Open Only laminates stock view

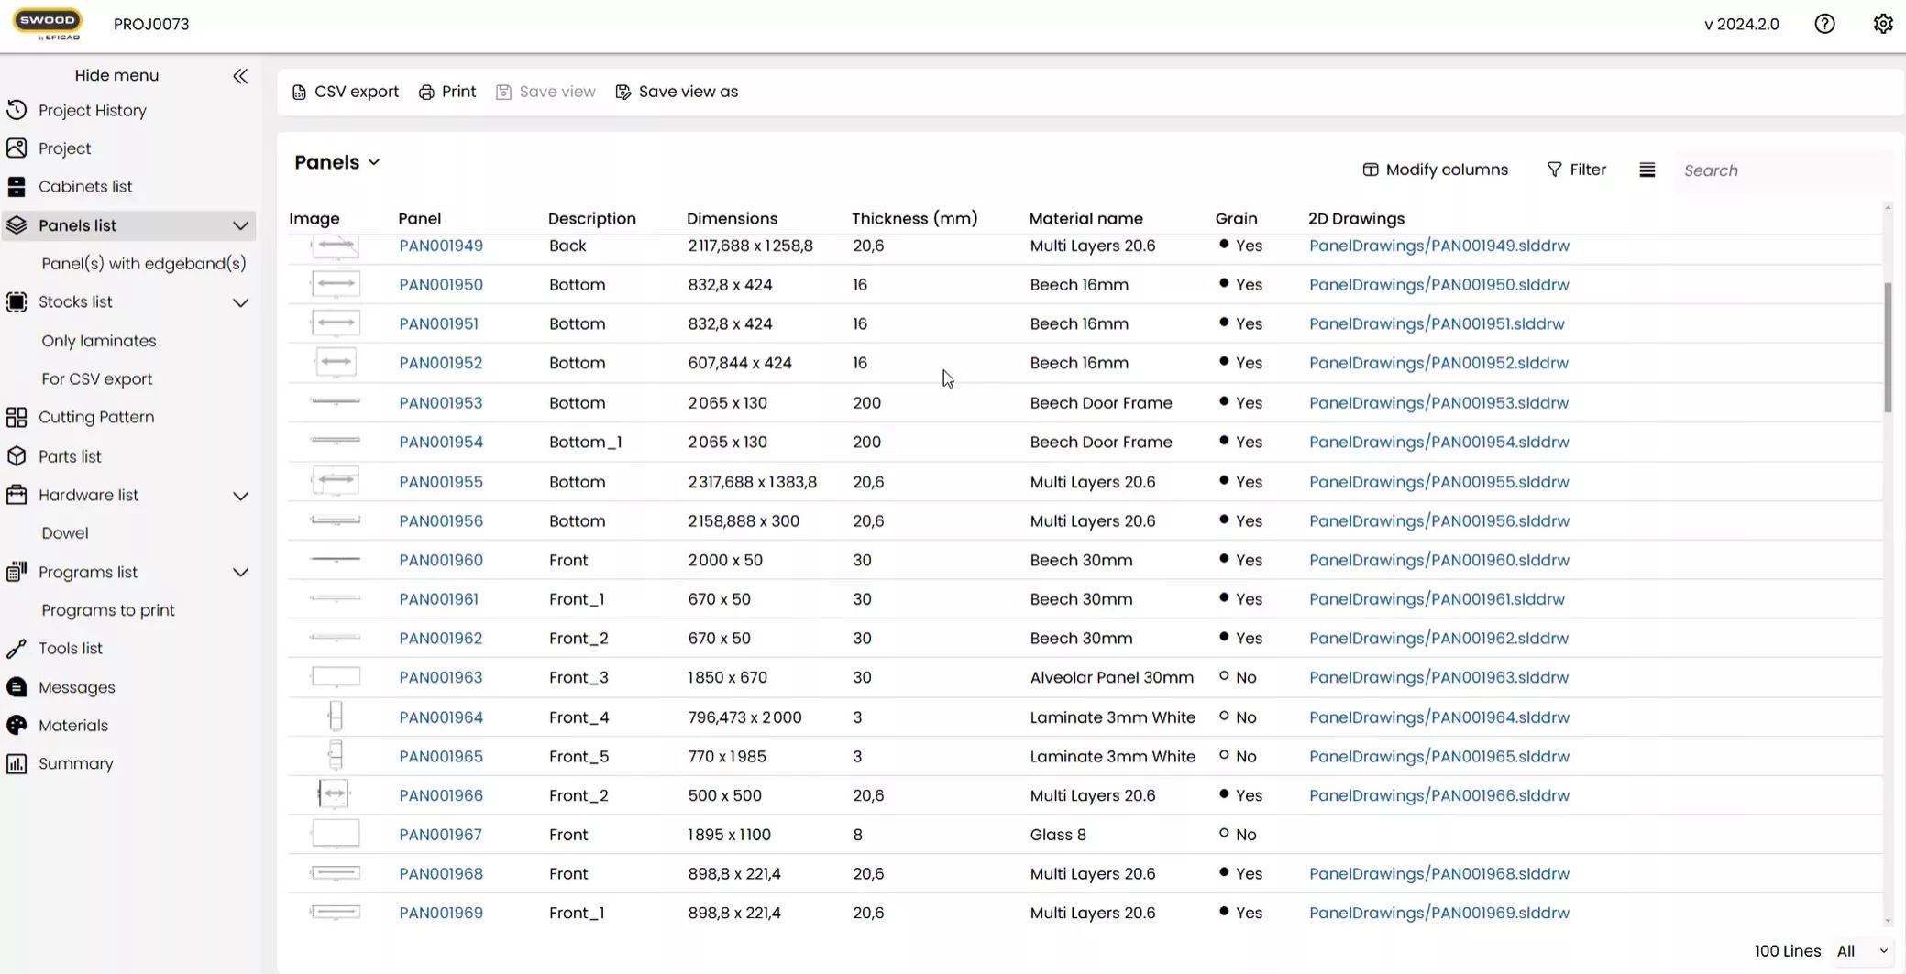pyautogui.click(x=99, y=341)
